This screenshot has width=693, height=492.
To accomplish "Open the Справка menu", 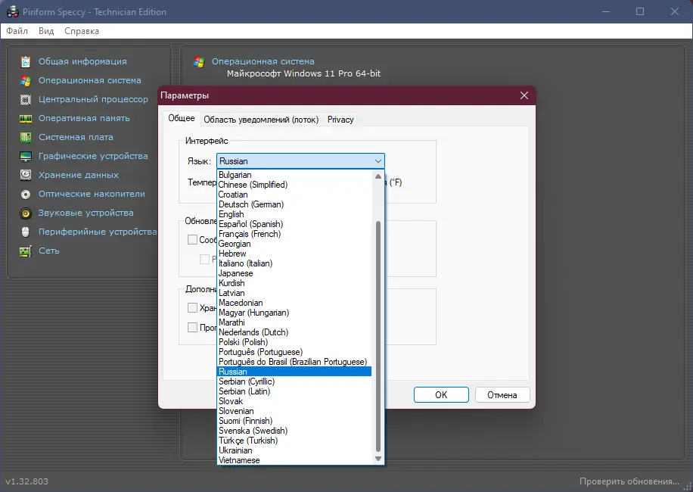I will [82, 31].
